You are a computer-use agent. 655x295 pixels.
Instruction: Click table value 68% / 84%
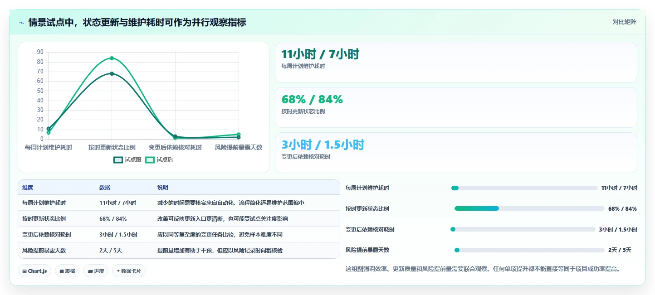point(113,219)
